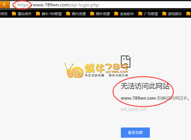Open the 蜗牛789联盟 bookmark folder
The height and width of the screenshot is (140, 191).
(x=52, y=14)
